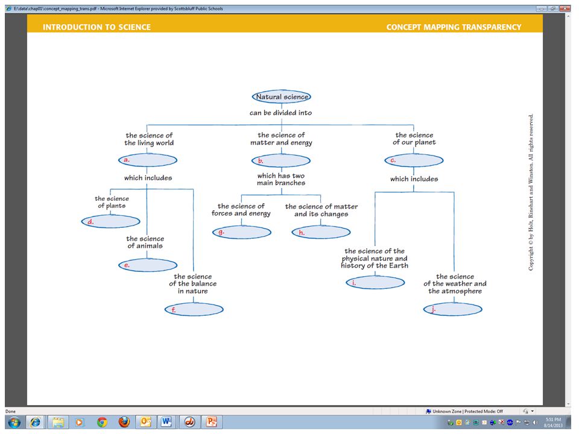The width and height of the screenshot is (579, 434).
Task: Click 'Unknown Zone | Protected Mode: Off' text
Action: tap(467, 412)
